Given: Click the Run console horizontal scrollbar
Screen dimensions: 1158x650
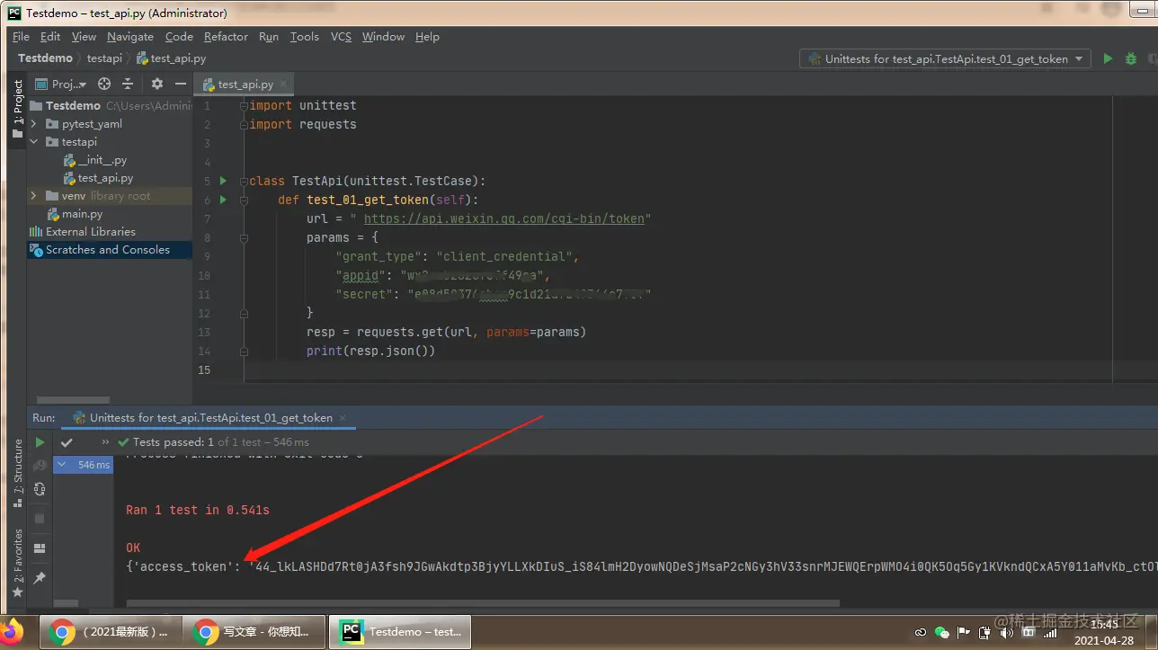Looking at the screenshot, I should [483, 603].
